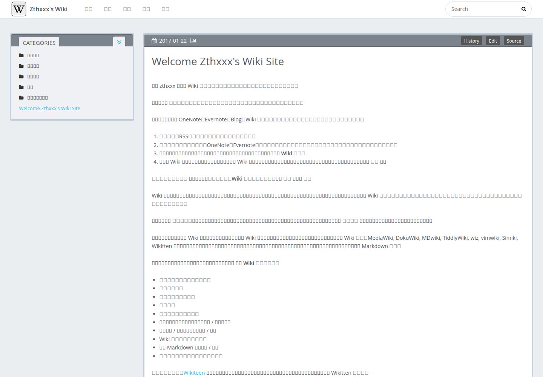The image size is (543, 377).
Task: Focus the Search input field
Action: [x=484, y=9]
